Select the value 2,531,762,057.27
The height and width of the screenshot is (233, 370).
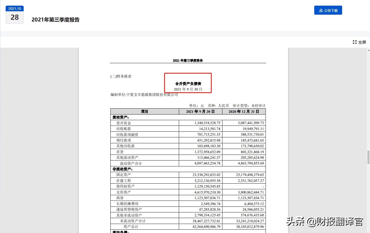coord(251,181)
